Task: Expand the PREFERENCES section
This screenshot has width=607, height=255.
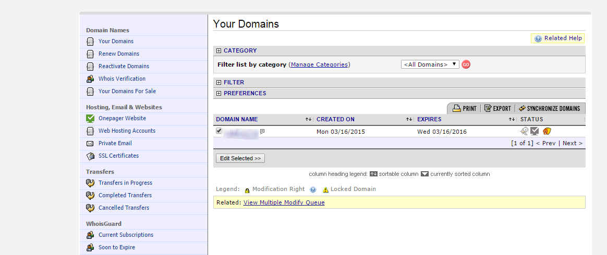Action: (x=219, y=94)
